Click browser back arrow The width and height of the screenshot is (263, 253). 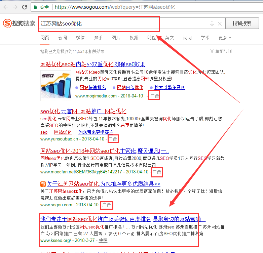click(6, 7)
